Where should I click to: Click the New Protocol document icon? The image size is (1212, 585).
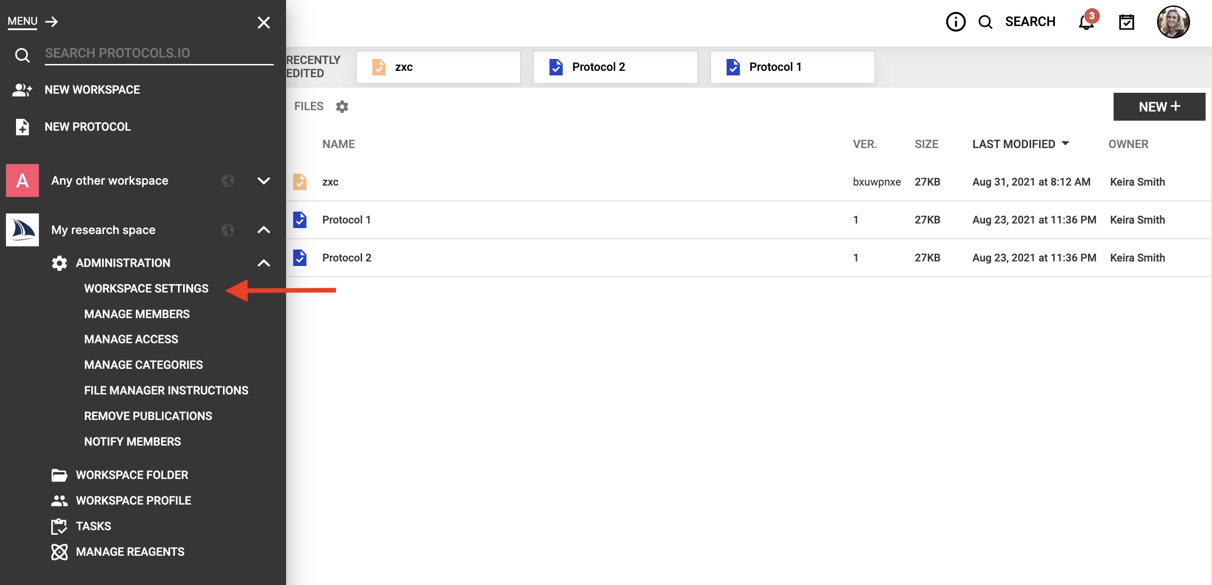22,127
